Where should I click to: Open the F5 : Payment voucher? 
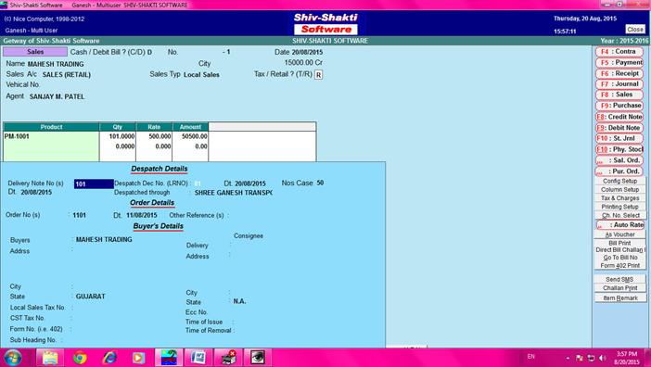(619, 62)
